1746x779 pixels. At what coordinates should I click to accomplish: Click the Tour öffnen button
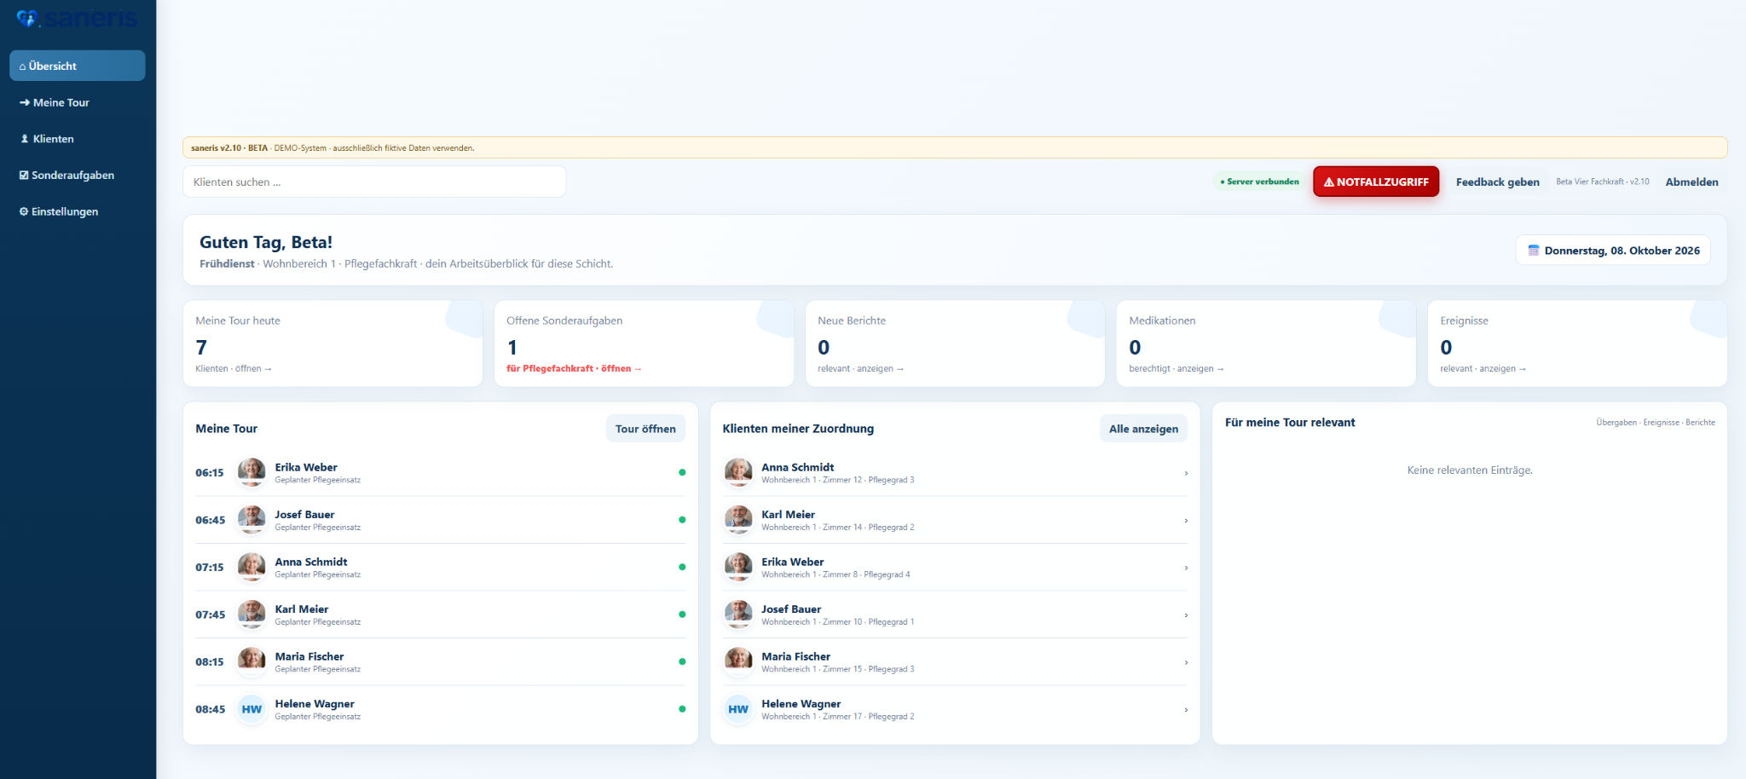[645, 429]
